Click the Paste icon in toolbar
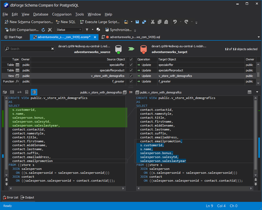This screenshot has width=262, height=210. (x=166, y=22)
